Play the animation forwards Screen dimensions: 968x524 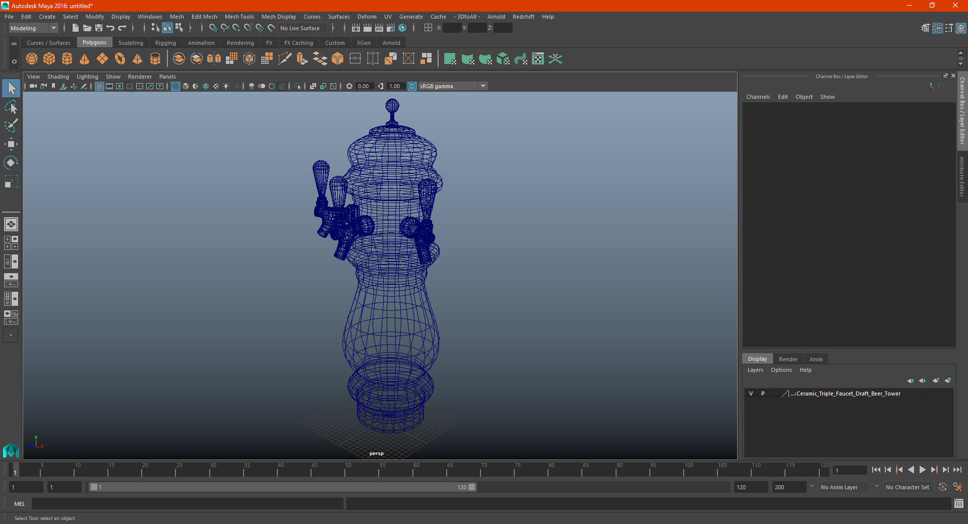point(922,470)
